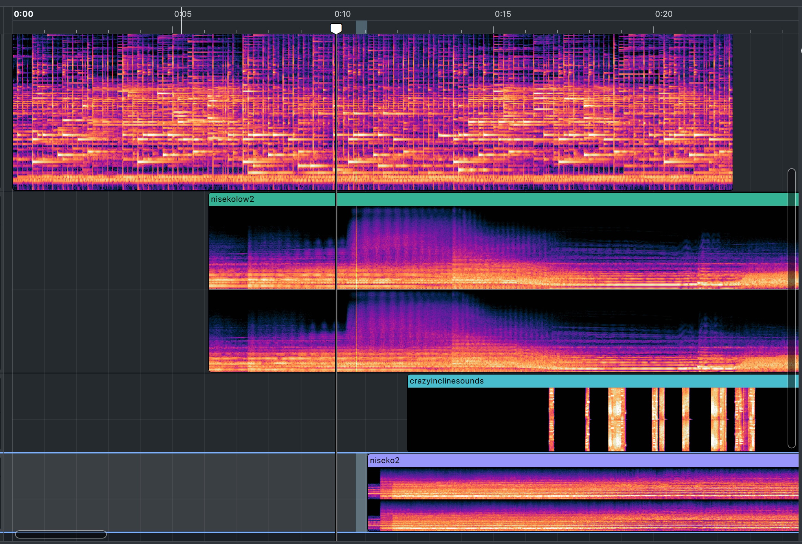Image resolution: width=802 pixels, height=544 pixels.
Task: Jump to 0:20 on the timeline ruler
Action: pos(664,14)
